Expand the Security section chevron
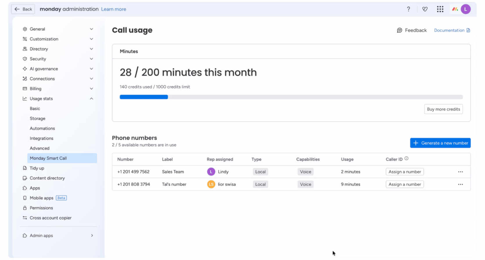The image size is (485, 260). pyautogui.click(x=91, y=59)
